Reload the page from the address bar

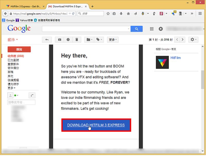click(73, 13)
